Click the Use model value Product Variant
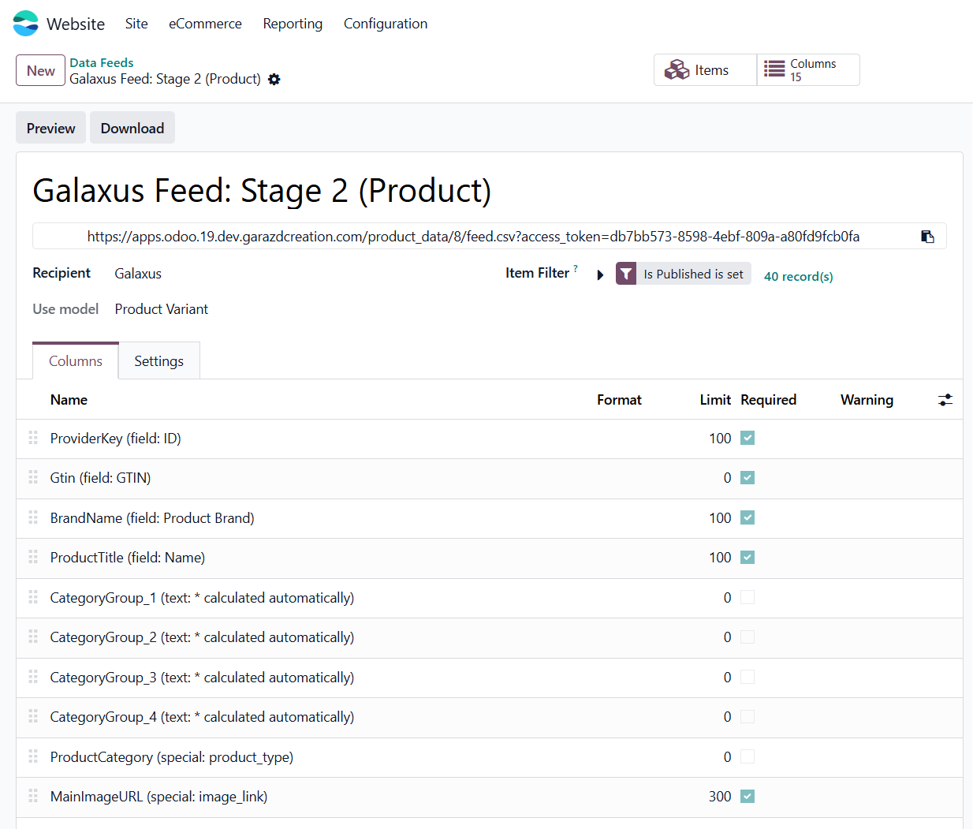The height and width of the screenshot is (829, 973). tap(162, 309)
